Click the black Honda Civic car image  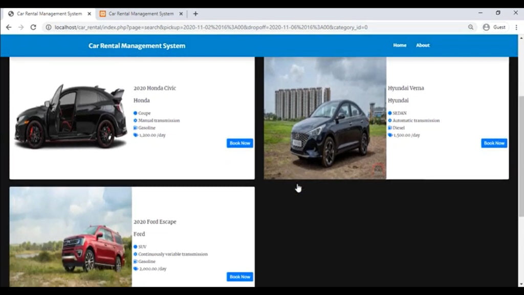(x=71, y=116)
